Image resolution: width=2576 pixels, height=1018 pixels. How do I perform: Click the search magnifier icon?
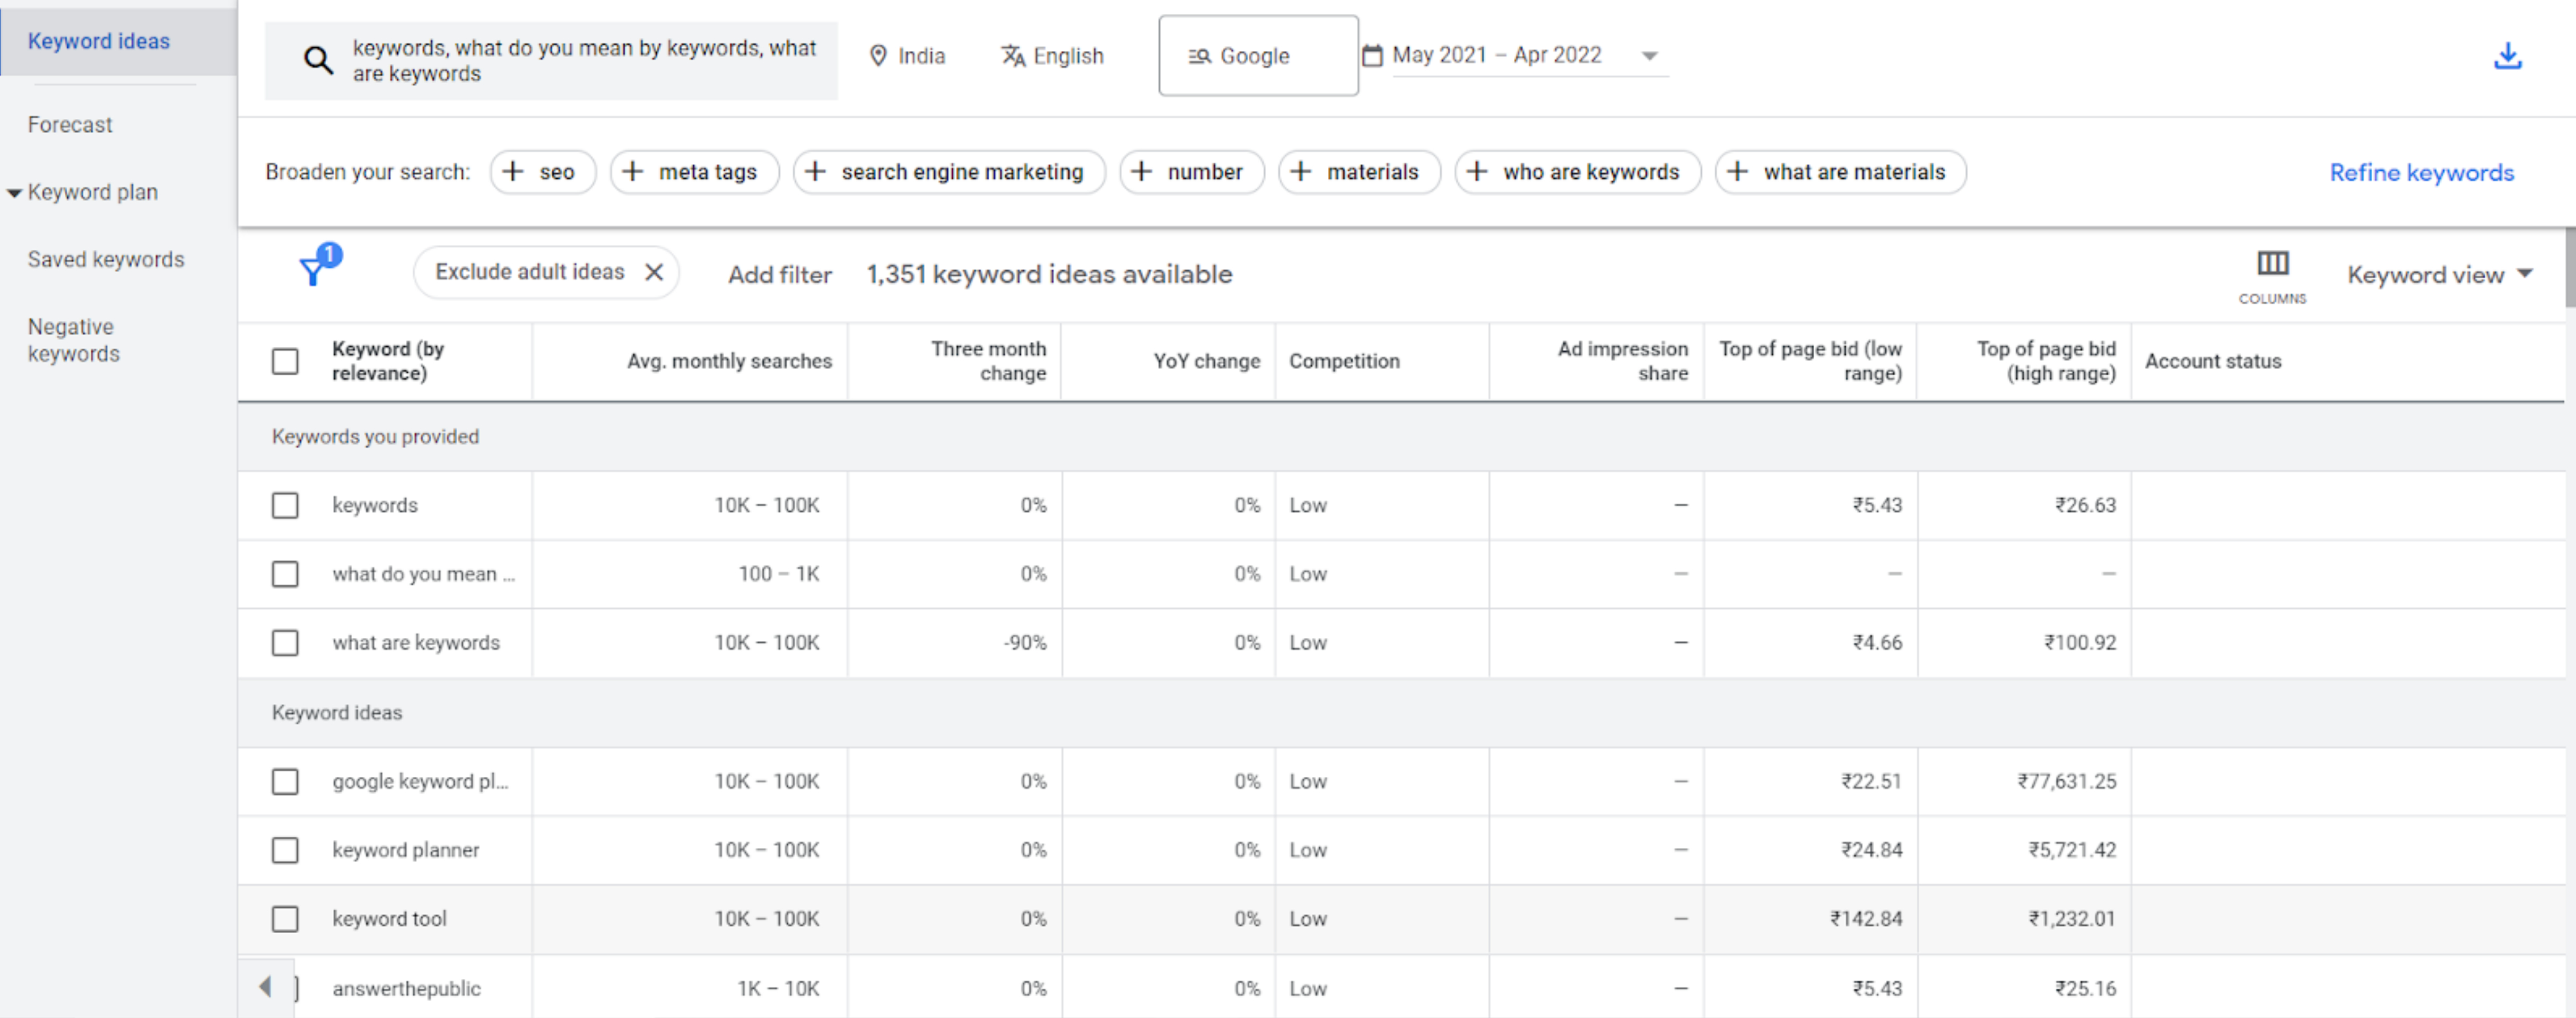(318, 60)
